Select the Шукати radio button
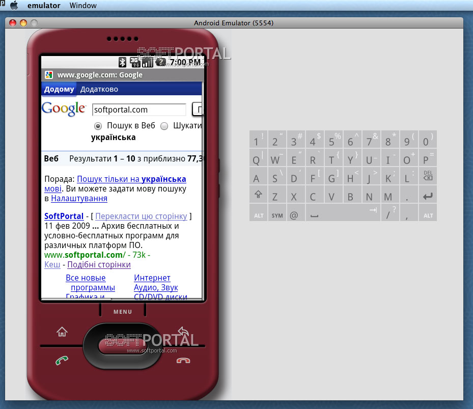The height and width of the screenshot is (409, 473). [164, 126]
